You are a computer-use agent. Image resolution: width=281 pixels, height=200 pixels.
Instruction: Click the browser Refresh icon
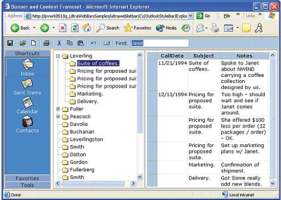coord(75,28)
